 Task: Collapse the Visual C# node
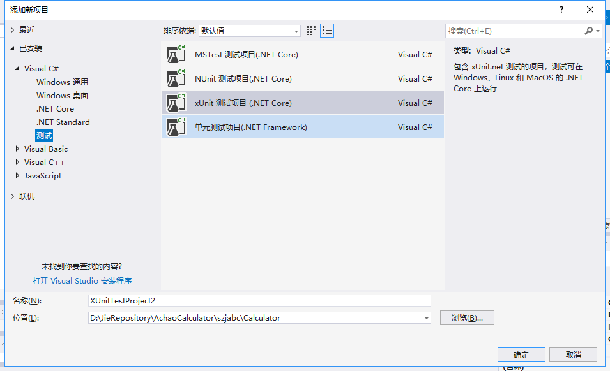click(x=17, y=68)
